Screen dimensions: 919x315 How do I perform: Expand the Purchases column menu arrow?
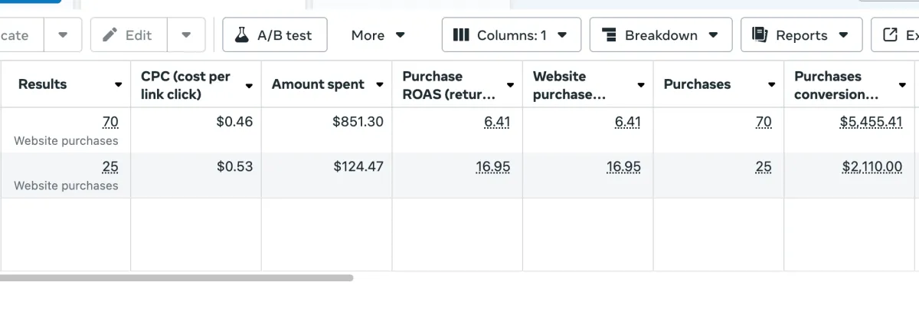click(x=771, y=85)
